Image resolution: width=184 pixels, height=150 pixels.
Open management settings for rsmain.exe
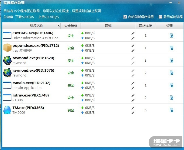[171, 85]
